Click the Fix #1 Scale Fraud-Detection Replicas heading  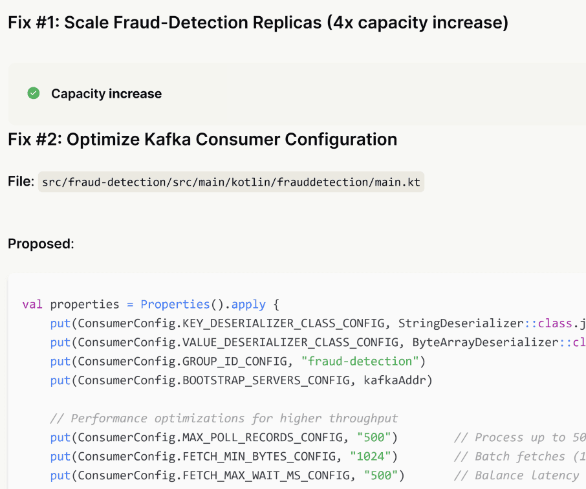[257, 23]
